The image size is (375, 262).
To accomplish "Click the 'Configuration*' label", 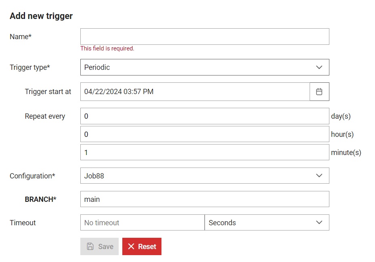I will click(x=33, y=176).
